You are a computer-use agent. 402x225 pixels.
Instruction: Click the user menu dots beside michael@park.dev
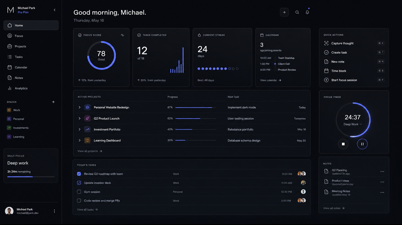point(54,211)
